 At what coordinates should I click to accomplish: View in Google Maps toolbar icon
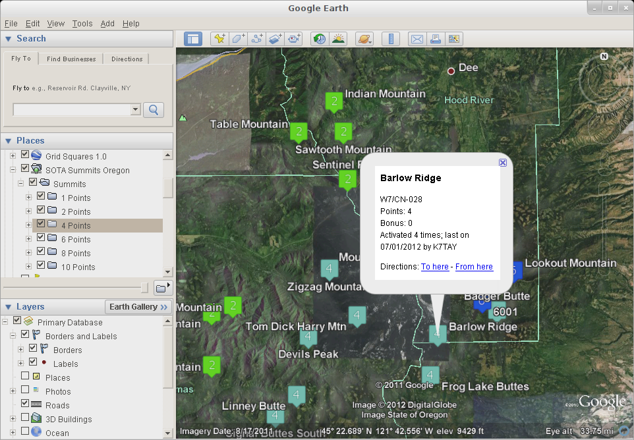coord(453,39)
